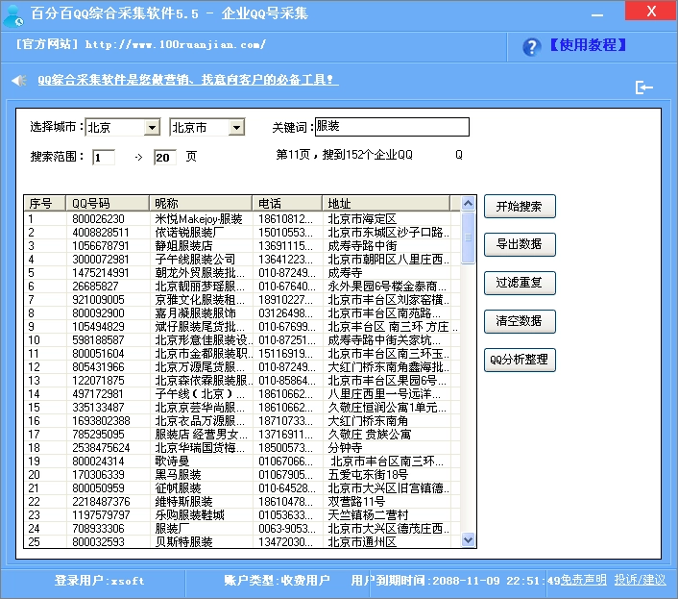This screenshot has width=678, height=599.
Task: Close the window with the red X
Action: click(x=651, y=11)
